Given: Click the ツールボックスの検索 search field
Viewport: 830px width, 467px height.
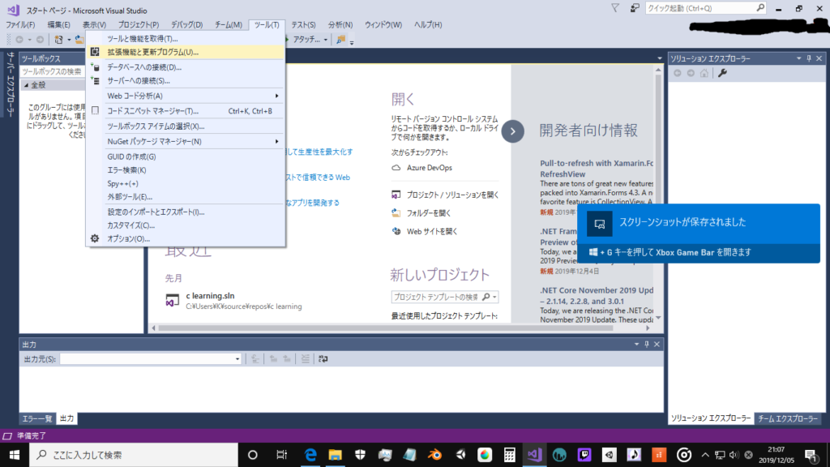Looking at the screenshot, I should coord(51,71).
